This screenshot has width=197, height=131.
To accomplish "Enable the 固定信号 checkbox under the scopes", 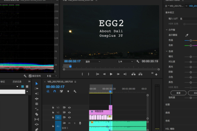I will pyautogui.click(x=31, y=66).
